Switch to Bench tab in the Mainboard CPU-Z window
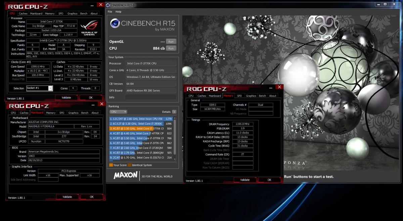 (85, 113)
